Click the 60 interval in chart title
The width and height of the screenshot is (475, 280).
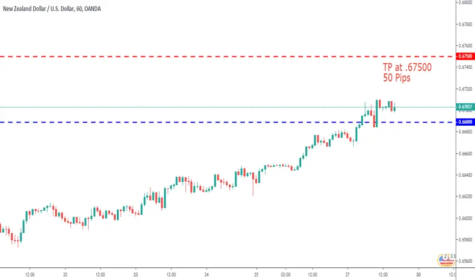click(79, 9)
